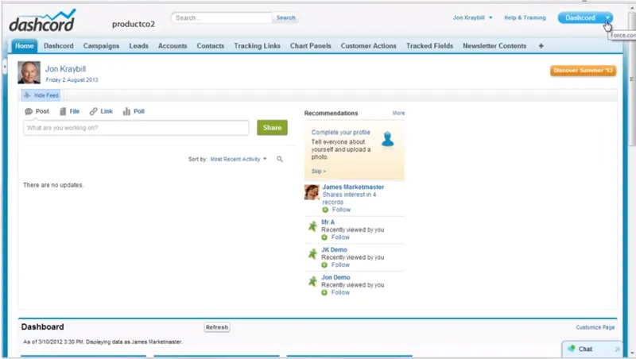The image size is (636, 359).
Task: Click the productco2 text
Action: [x=134, y=24]
